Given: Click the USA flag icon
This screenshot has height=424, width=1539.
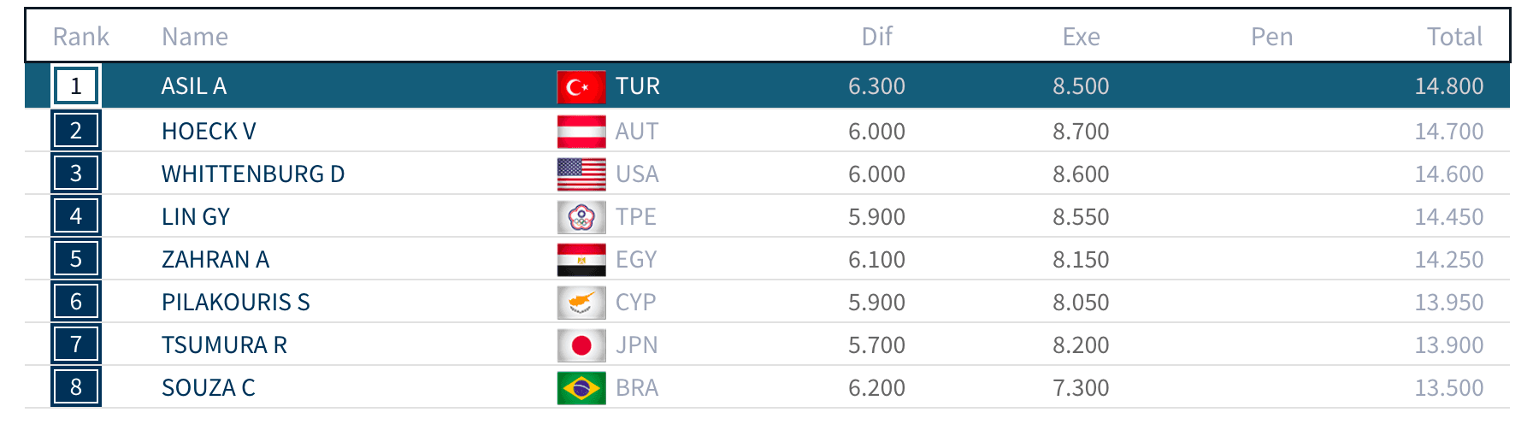Looking at the screenshot, I should (581, 174).
